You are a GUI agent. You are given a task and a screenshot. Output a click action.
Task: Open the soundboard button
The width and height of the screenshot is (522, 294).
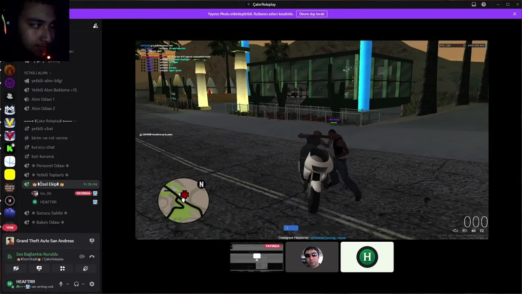86,268
